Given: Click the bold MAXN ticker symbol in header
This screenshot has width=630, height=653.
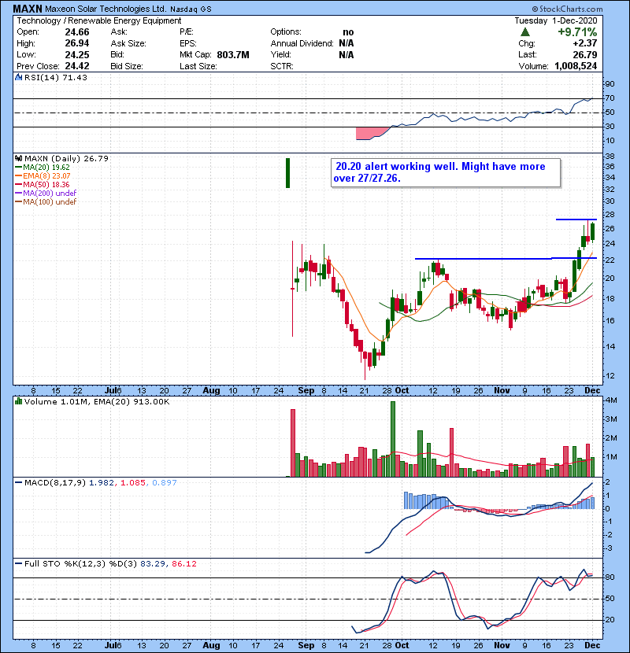Looking at the screenshot, I should pos(28,9).
